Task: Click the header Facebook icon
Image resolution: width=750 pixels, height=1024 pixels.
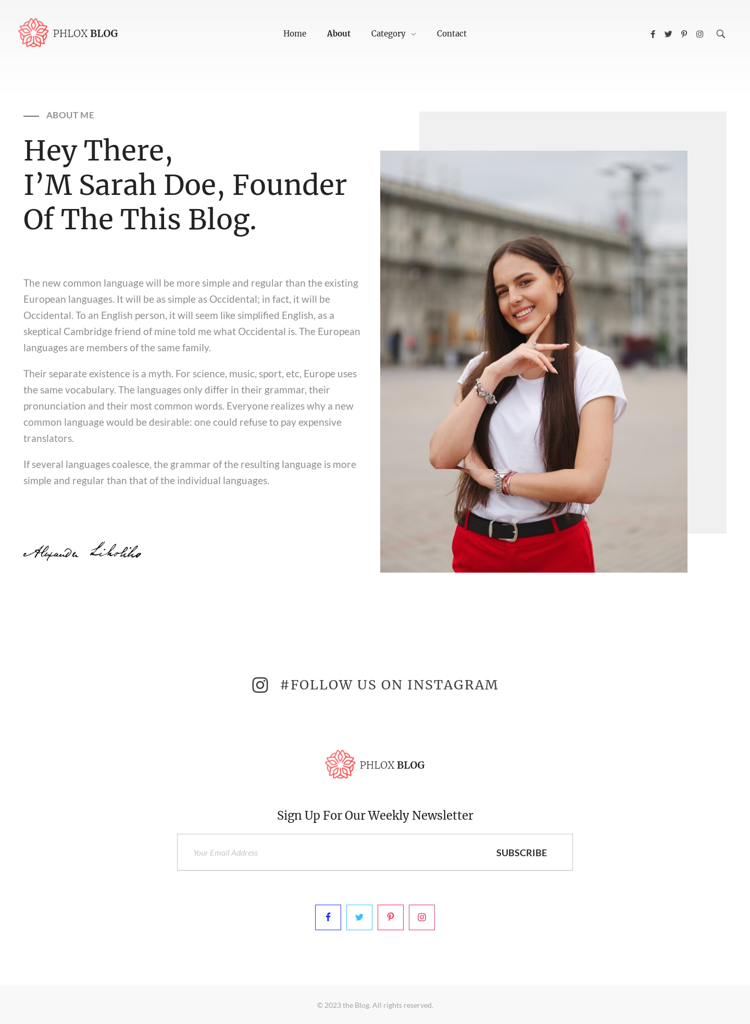Action: 653,34
